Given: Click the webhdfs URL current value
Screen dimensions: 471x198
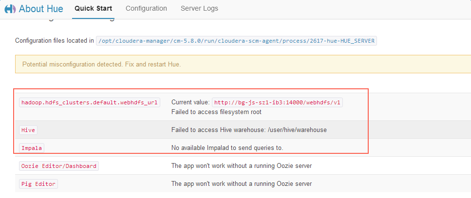Looking at the screenshot, I should pos(278,102).
